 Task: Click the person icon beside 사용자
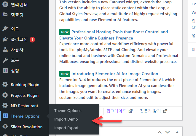[5, 50]
